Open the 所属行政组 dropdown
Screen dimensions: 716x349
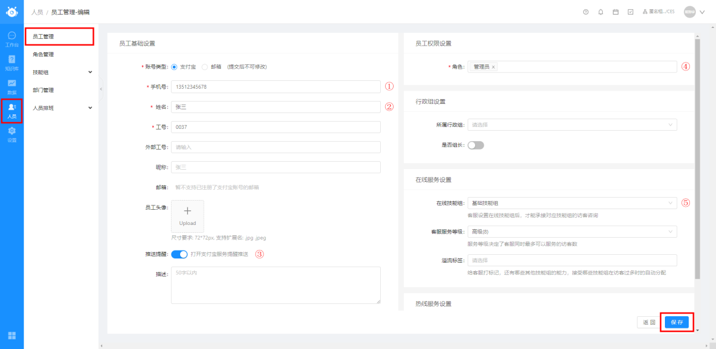tap(572, 125)
